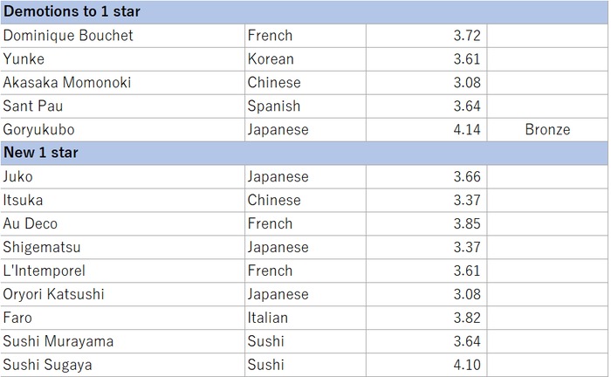Select the 'Demotions to 1 star' header row

tap(304, 12)
